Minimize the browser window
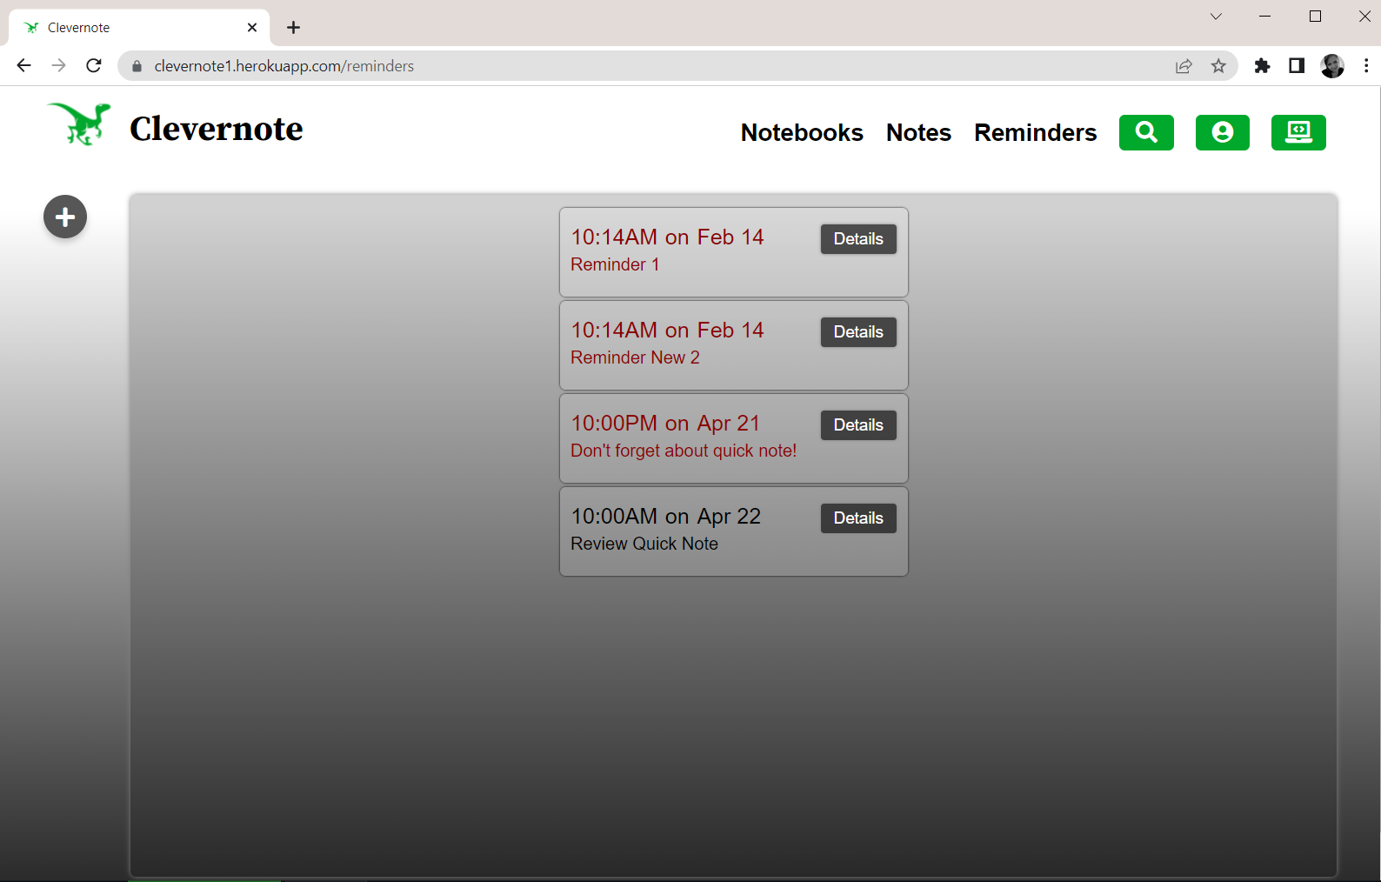The image size is (1381, 882). 1265,16
